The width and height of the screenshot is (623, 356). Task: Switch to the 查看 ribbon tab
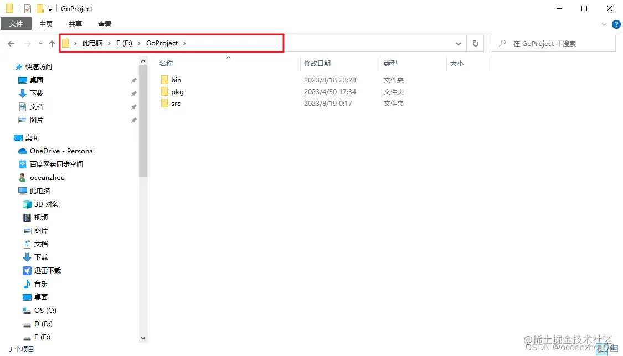click(x=105, y=24)
